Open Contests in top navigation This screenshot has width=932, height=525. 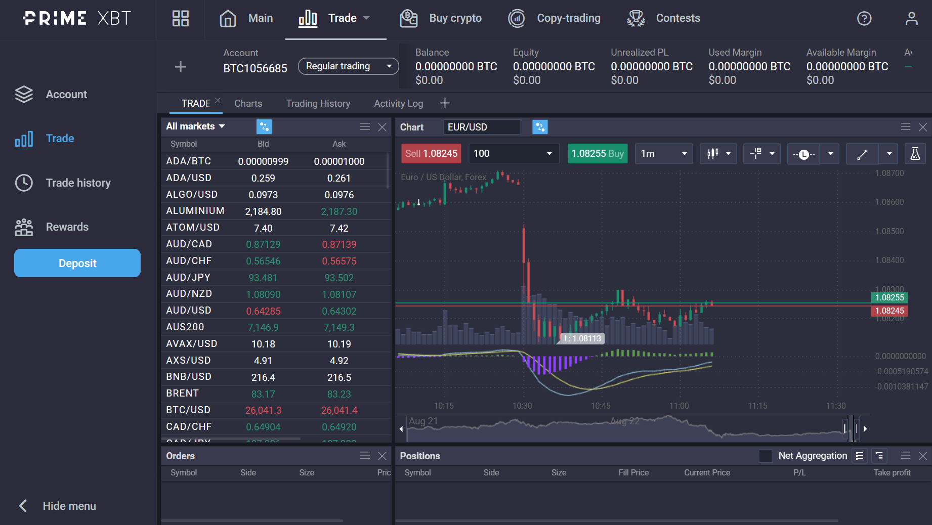coord(663,19)
